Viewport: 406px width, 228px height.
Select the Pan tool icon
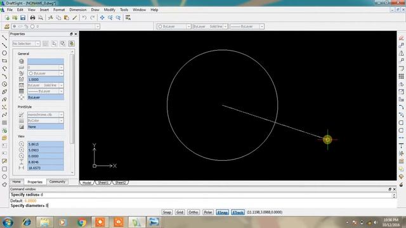point(102,18)
